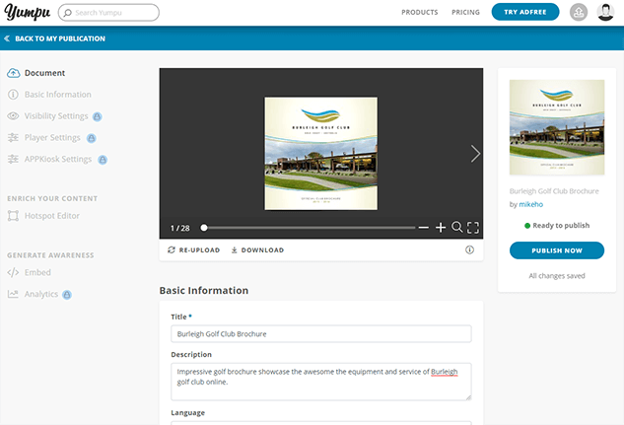The height and width of the screenshot is (425, 624).
Task: Click the Publish Now button
Action: (x=557, y=250)
